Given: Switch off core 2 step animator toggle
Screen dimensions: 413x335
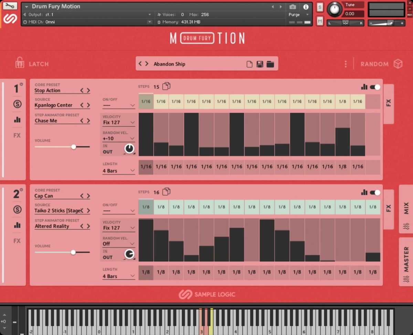Looking at the screenshot, I should click(x=375, y=192).
